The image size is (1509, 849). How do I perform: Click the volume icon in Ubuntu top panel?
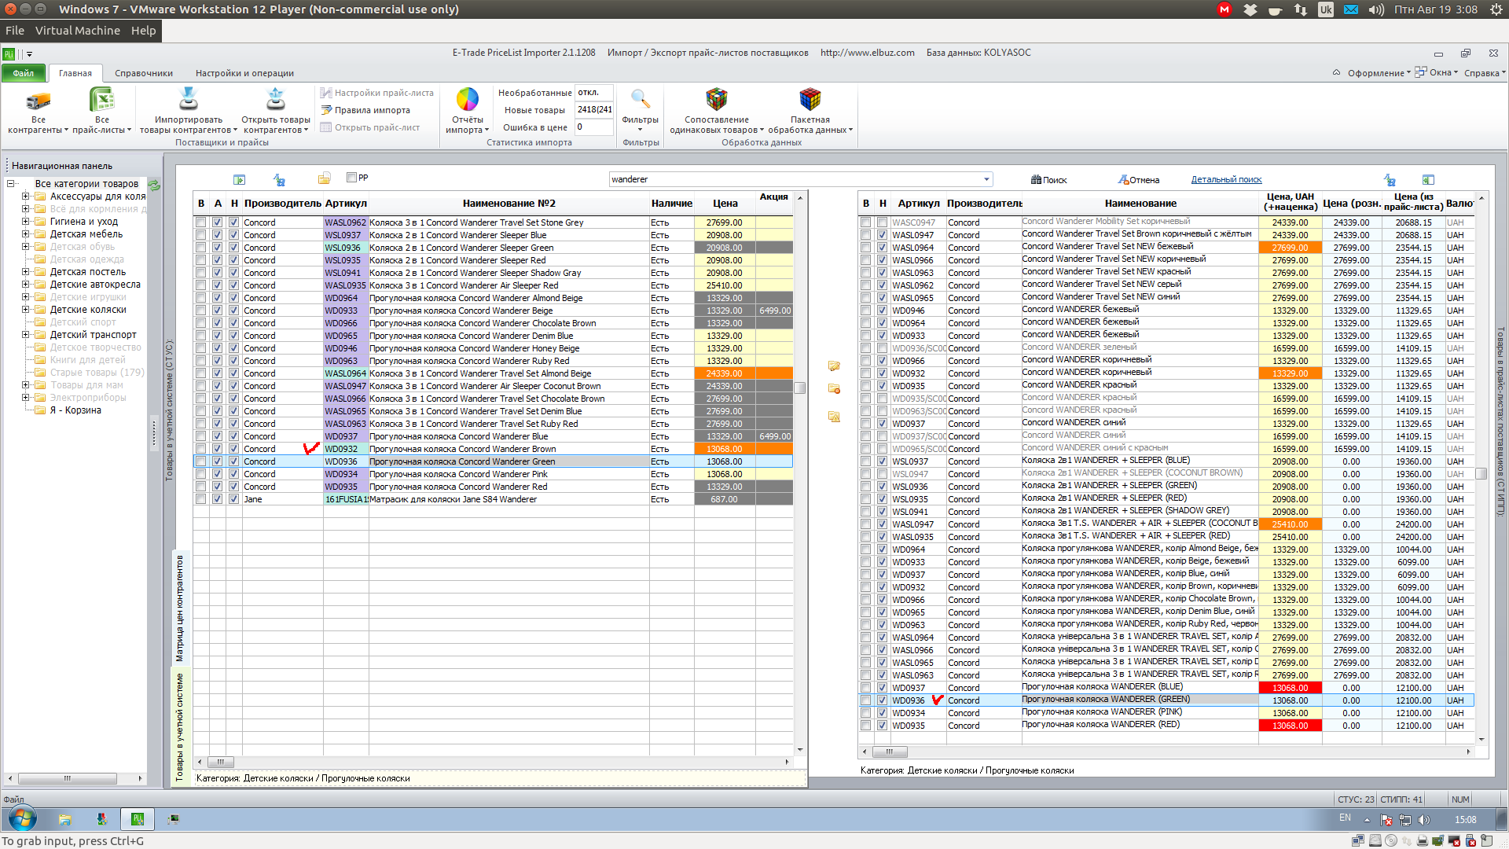[x=1375, y=9]
